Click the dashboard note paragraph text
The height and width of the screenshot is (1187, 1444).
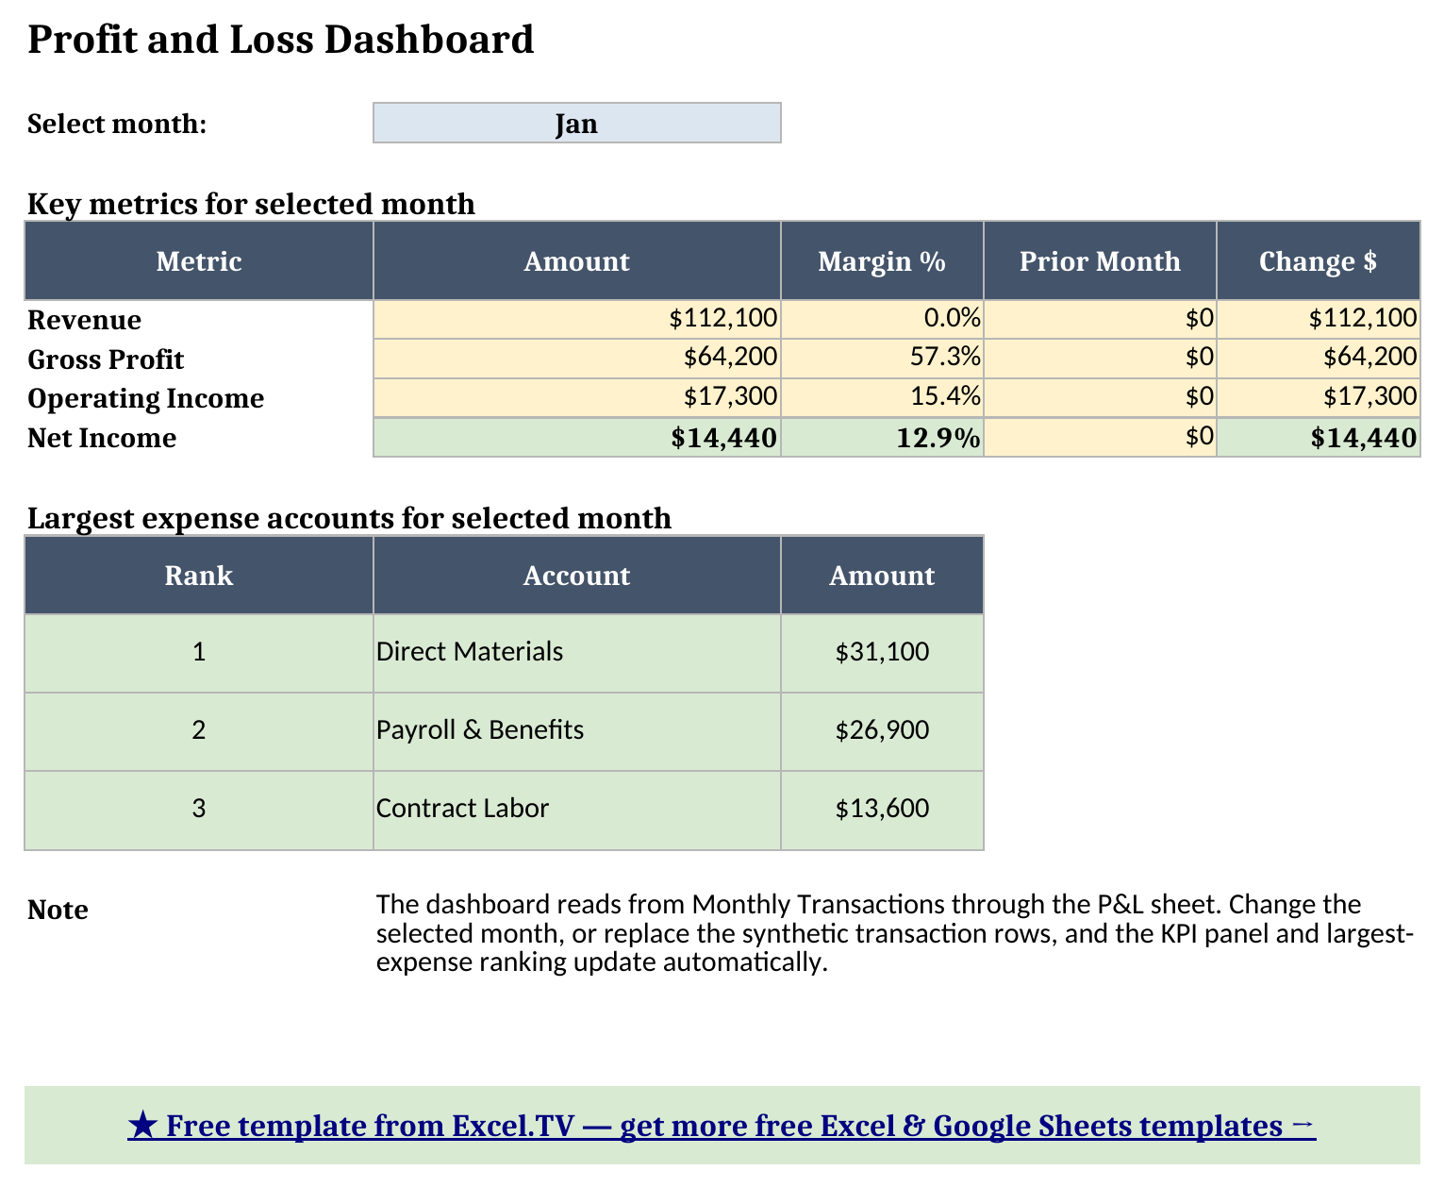click(x=895, y=933)
